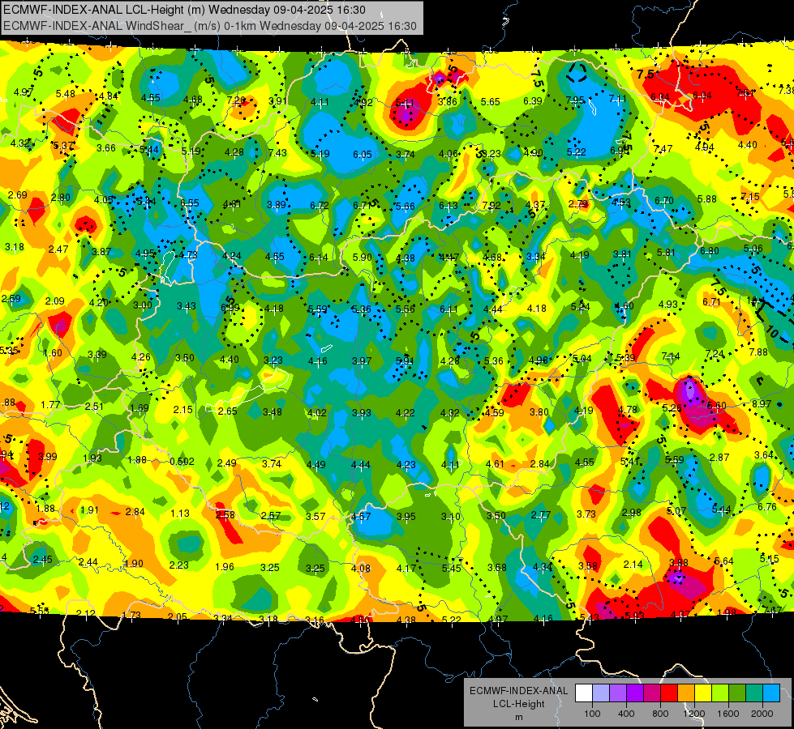Click the 7.20 grid value
Image resolution: width=794 pixels, height=729 pixels.
coord(237,100)
